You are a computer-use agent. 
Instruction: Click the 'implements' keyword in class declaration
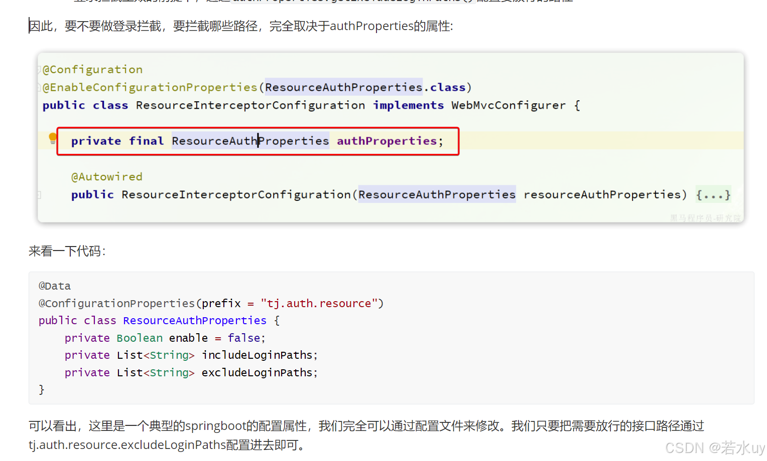coord(408,105)
